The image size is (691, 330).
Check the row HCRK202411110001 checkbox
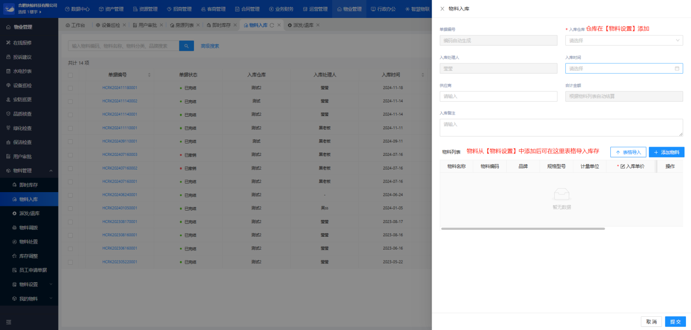tap(70, 128)
